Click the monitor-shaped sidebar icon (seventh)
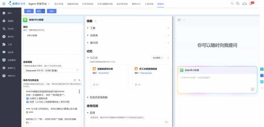This screenshot has height=127, width=264. 4,60
